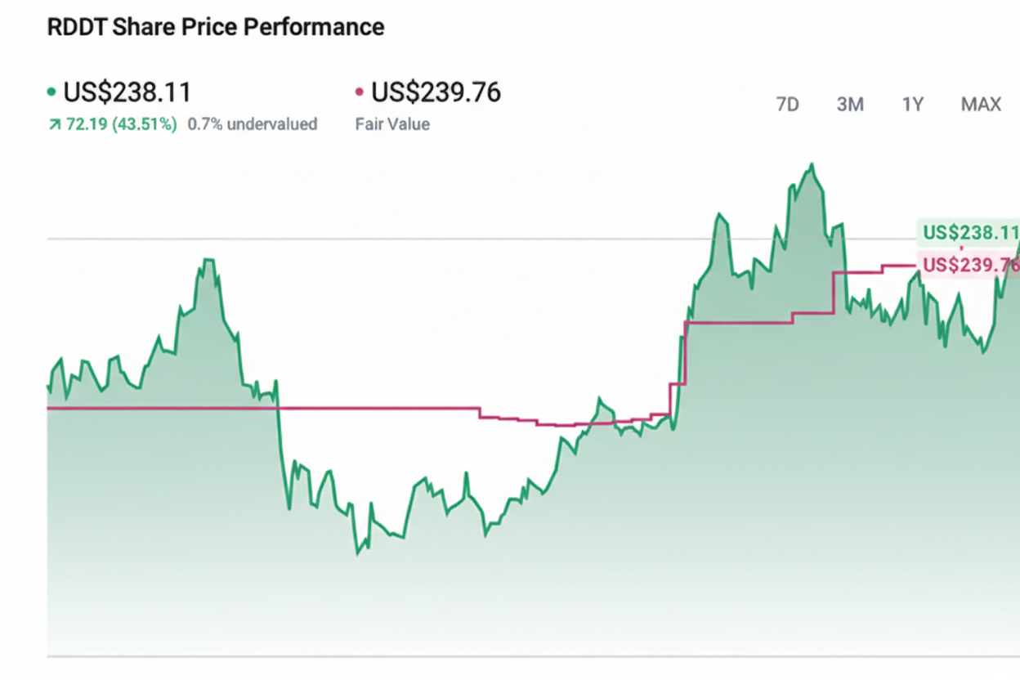Click the 0.7% undervalued text
This screenshot has height=680, width=1020.
click(x=252, y=125)
